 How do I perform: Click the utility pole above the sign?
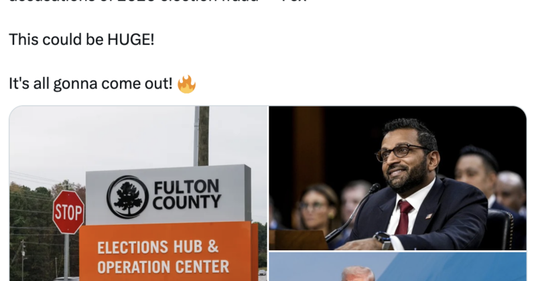(x=202, y=136)
